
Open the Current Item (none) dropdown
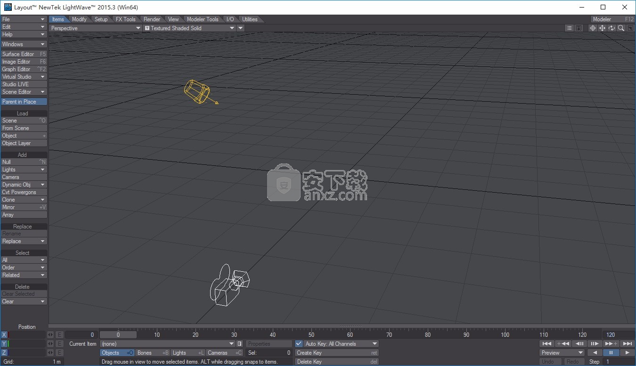(x=167, y=344)
